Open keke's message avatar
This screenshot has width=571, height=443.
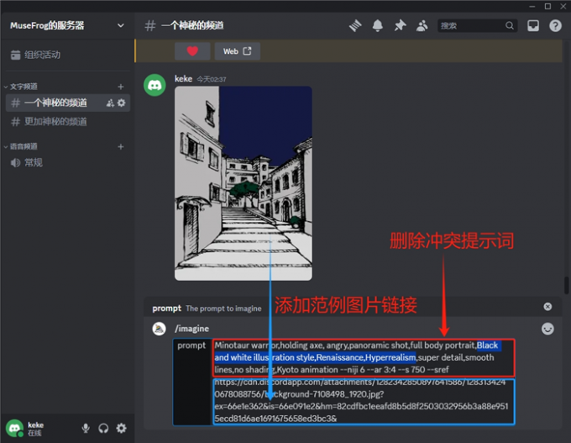click(155, 85)
